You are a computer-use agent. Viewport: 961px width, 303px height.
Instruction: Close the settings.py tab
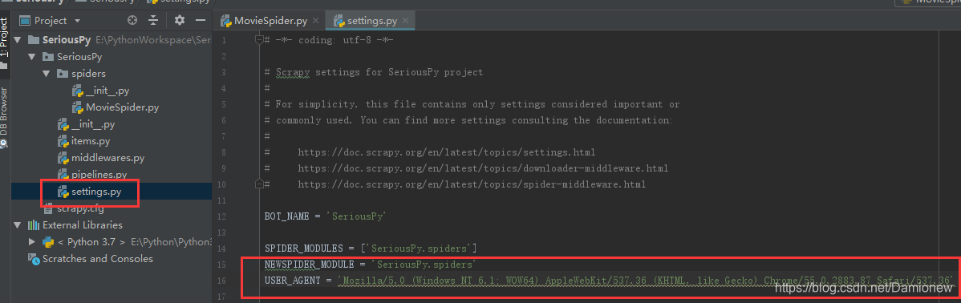[406, 20]
